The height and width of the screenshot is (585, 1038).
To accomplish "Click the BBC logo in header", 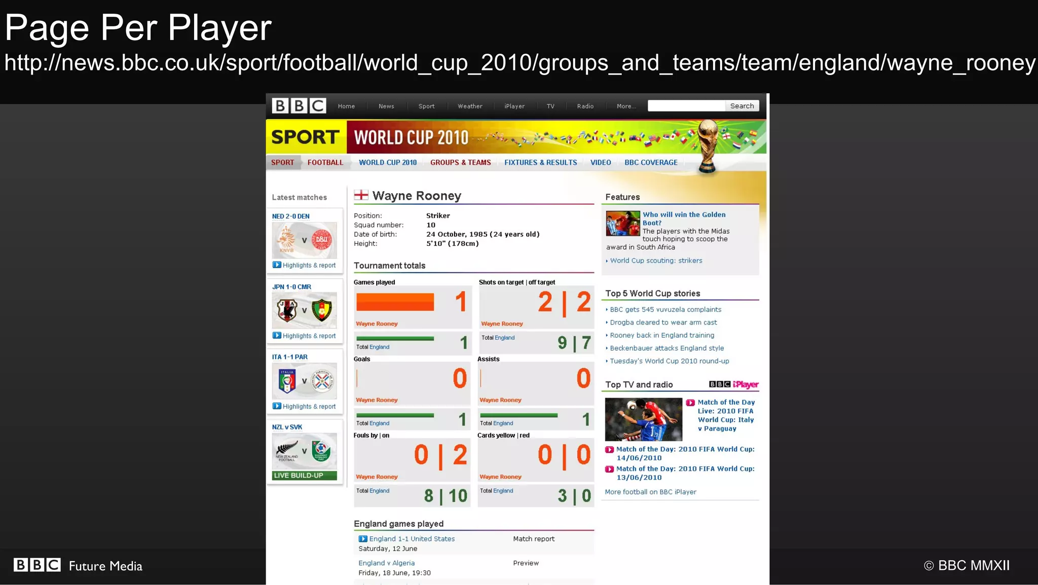I will pyautogui.click(x=299, y=106).
